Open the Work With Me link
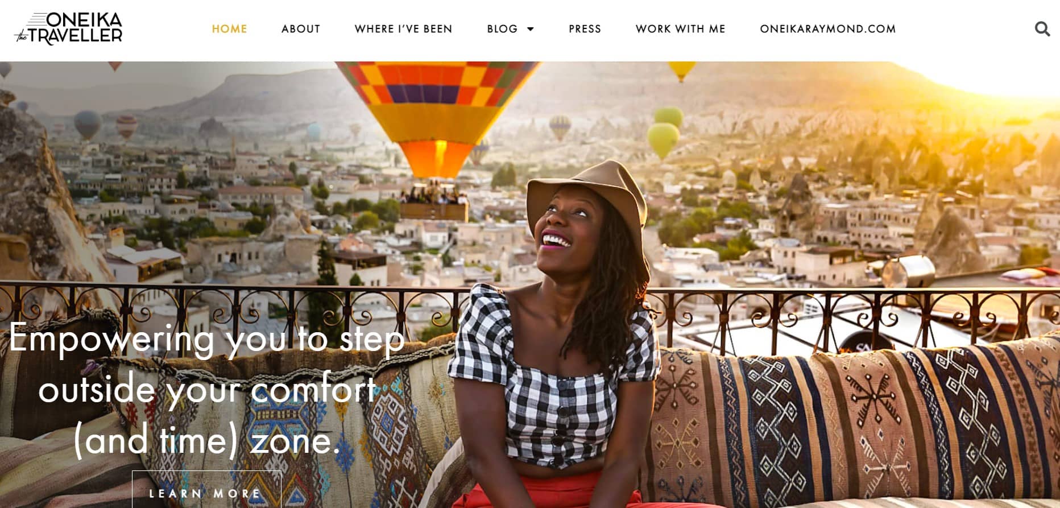The height and width of the screenshot is (508, 1060). 680,28
